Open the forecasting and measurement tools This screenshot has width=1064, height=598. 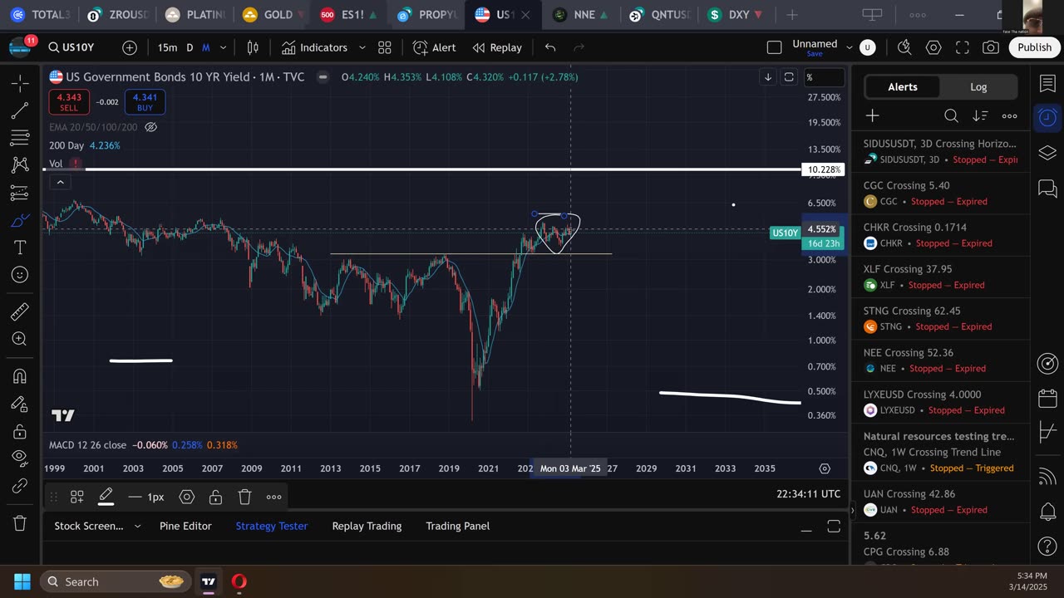click(20, 193)
